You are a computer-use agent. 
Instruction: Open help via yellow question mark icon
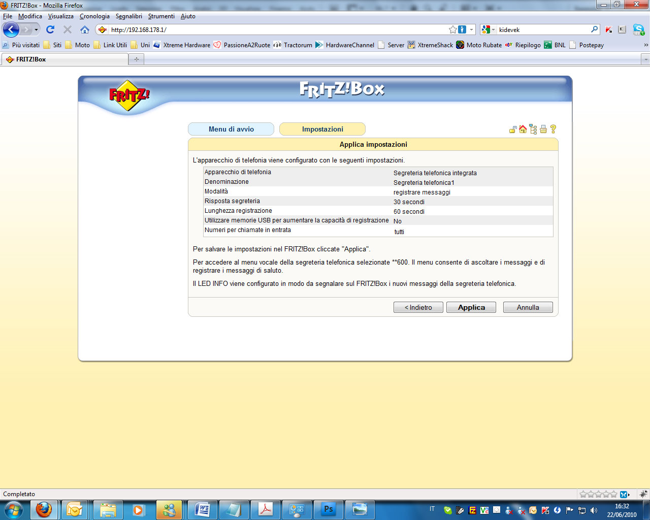[553, 129]
